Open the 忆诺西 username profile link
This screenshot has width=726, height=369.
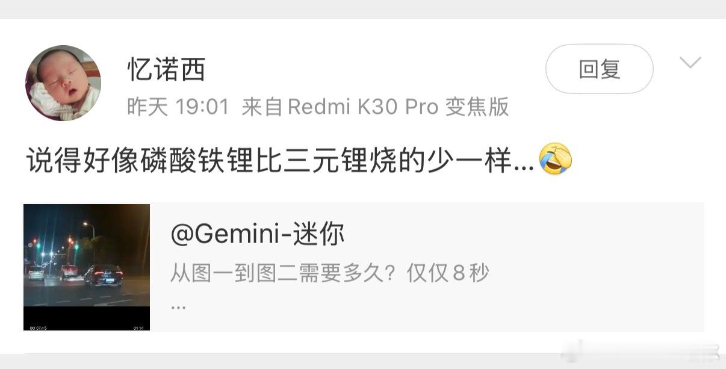click(167, 69)
